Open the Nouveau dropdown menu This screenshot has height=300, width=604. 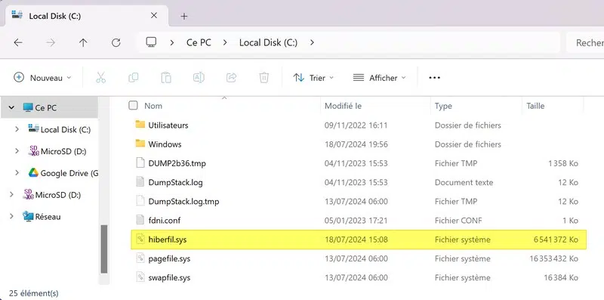pos(43,78)
